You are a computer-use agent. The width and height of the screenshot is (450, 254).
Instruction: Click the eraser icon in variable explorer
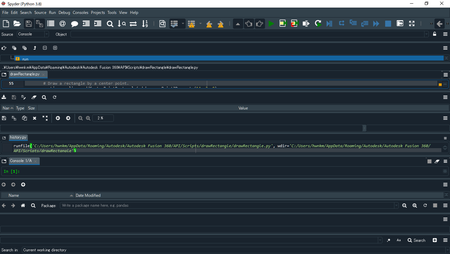(x=34, y=97)
